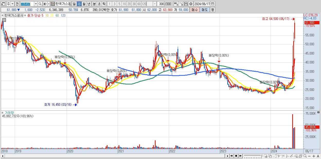The image size is (321, 159).
Task: Click the line-with-check indicator icon
Action: click(x=181, y=4)
